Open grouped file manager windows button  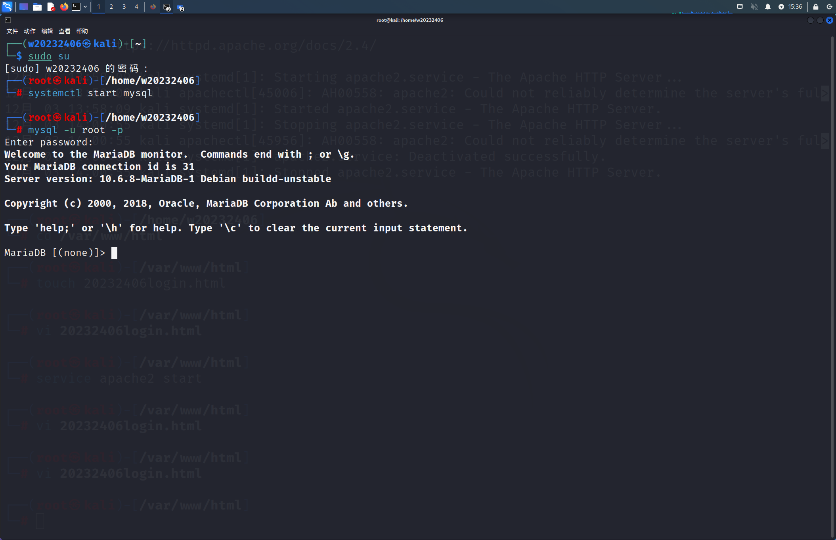180,7
